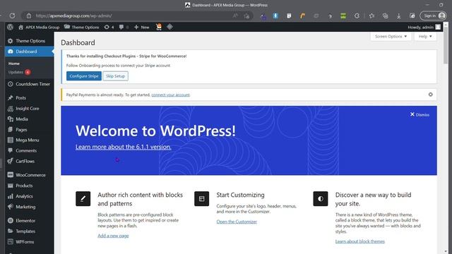452x254 pixels.
Task: Click the shopping cart icon in admin bar
Action: tap(158, 27)
